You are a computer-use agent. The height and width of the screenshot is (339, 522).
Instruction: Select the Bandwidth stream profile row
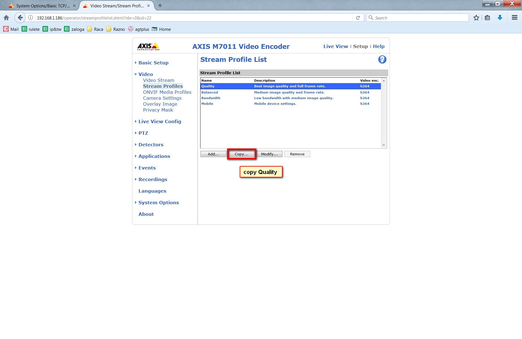coord(291,98)
